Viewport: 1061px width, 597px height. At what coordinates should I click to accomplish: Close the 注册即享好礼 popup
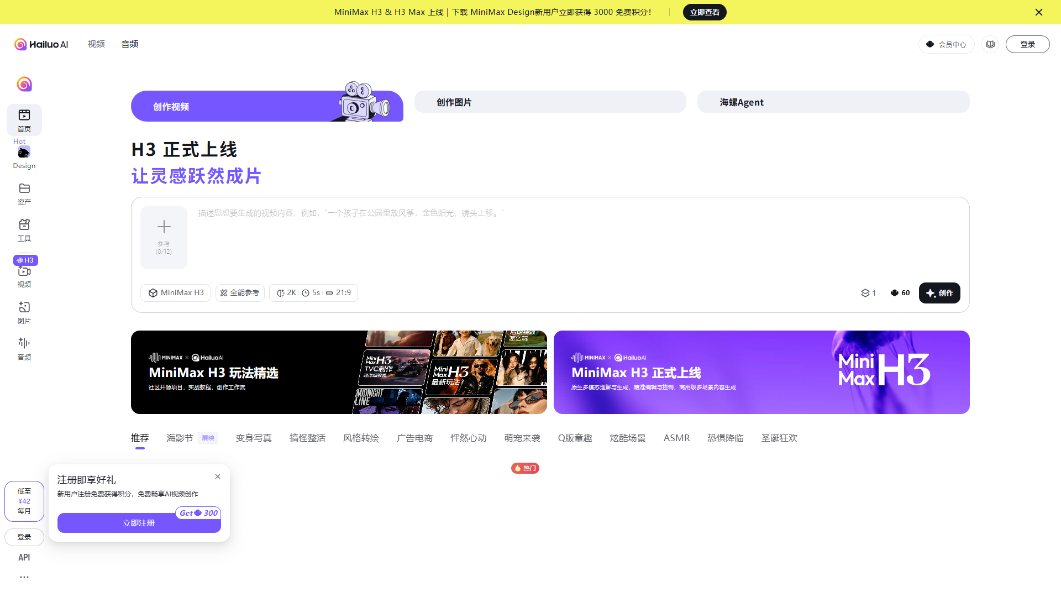tap(218, 476)
